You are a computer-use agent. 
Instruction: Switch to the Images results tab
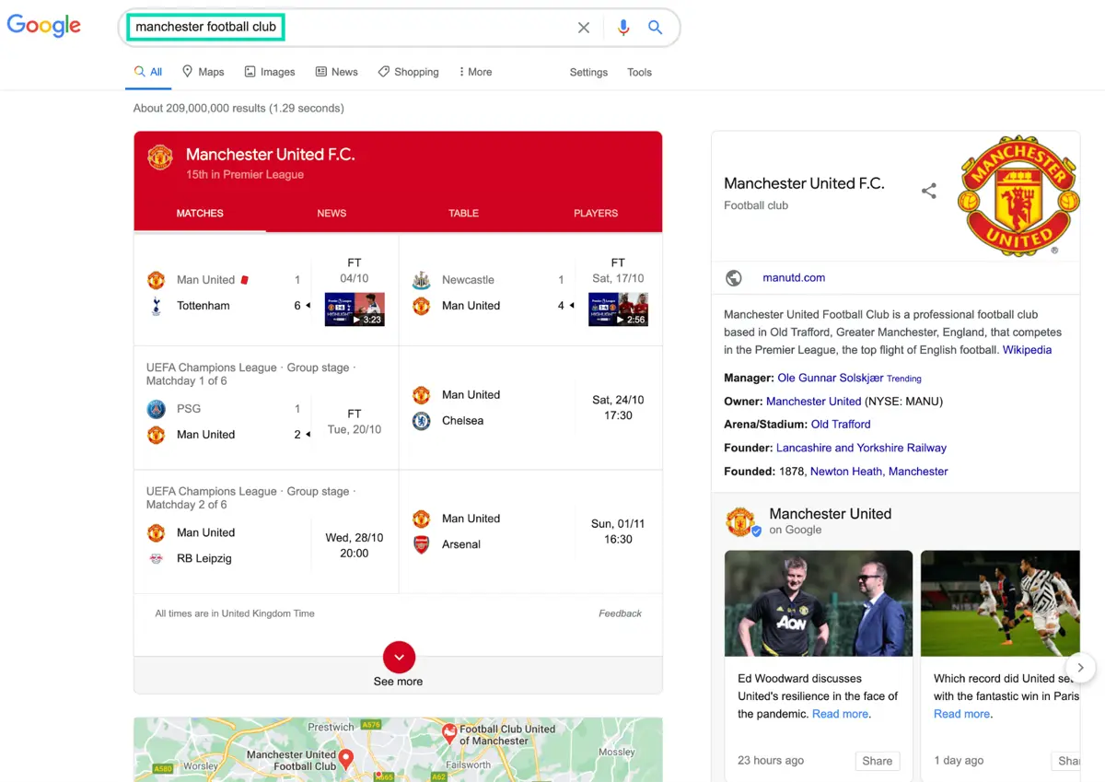(x=270, y=72)
